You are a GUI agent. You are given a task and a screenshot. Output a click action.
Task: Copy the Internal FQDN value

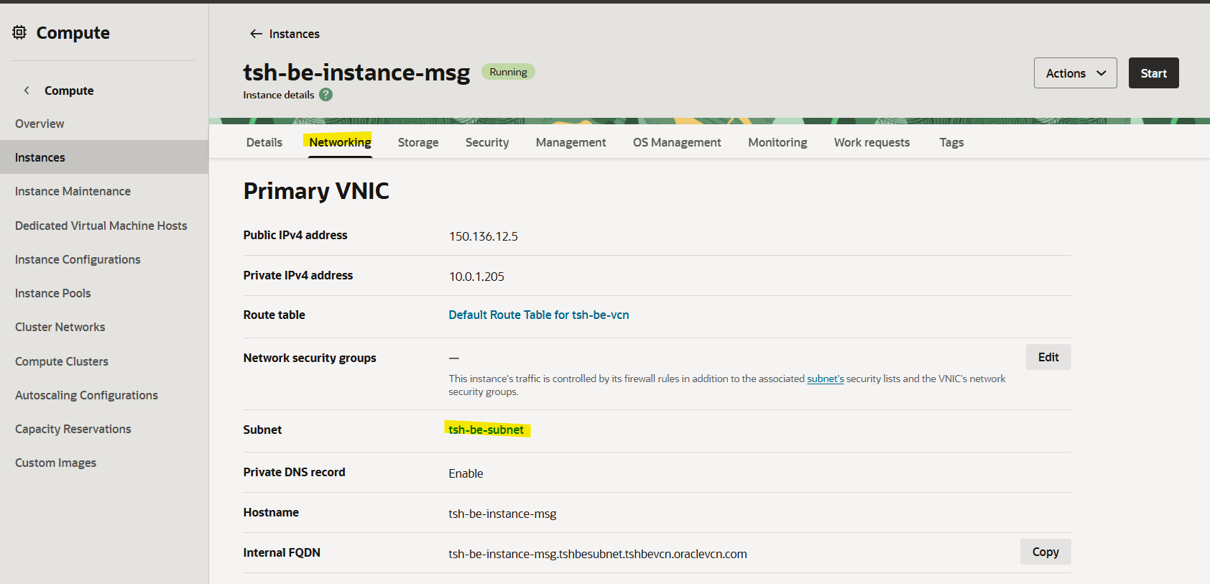tap(1045, 552)
